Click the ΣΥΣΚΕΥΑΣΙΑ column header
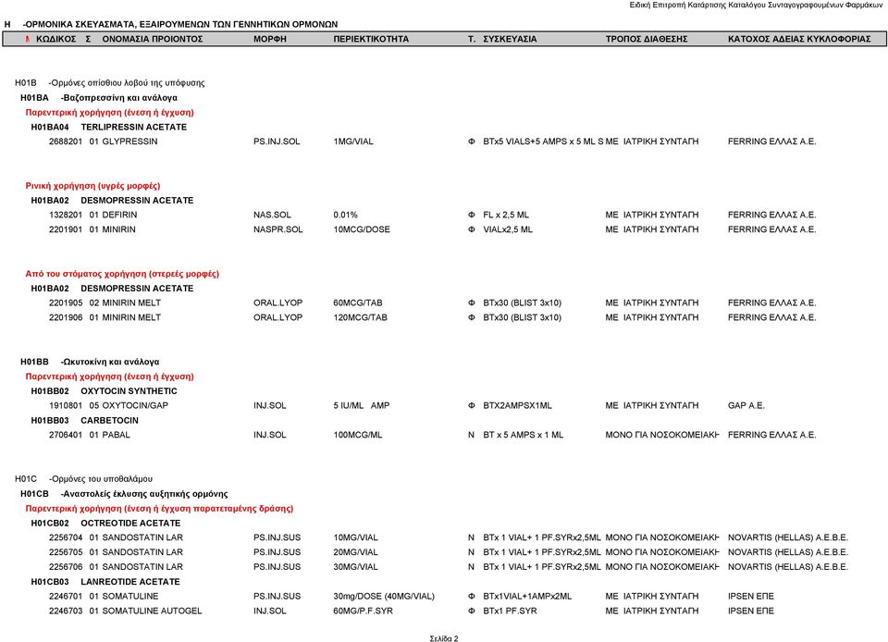The height and width of the screenshot is (642, 888). pyautogui.click(x=510, y=39)
